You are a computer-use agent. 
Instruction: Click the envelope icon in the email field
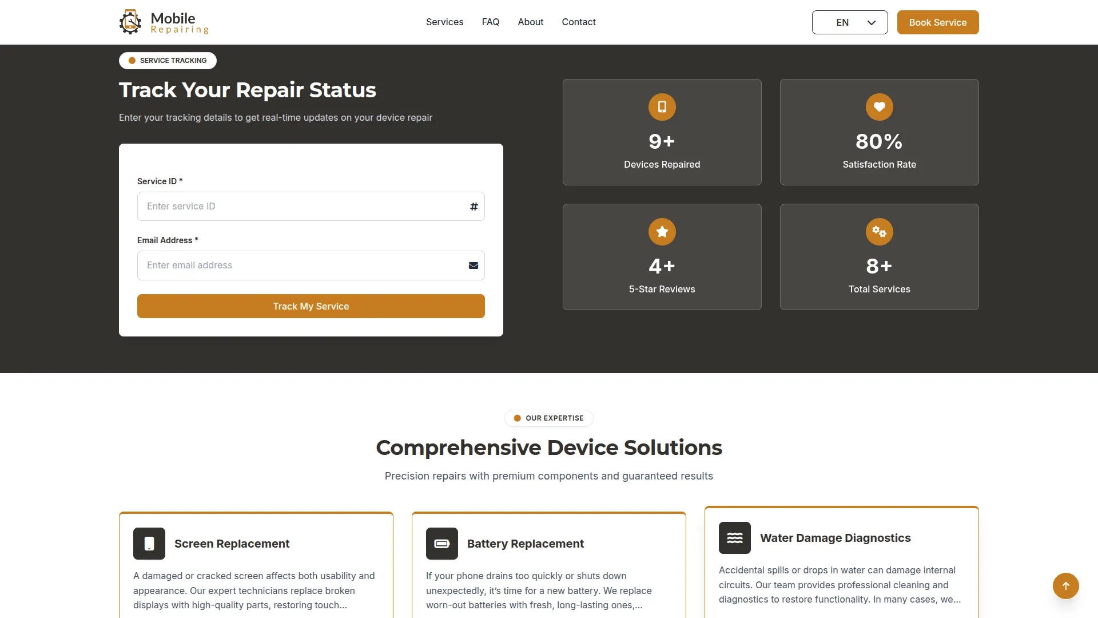pyautogui.click(x=474, y=266)
